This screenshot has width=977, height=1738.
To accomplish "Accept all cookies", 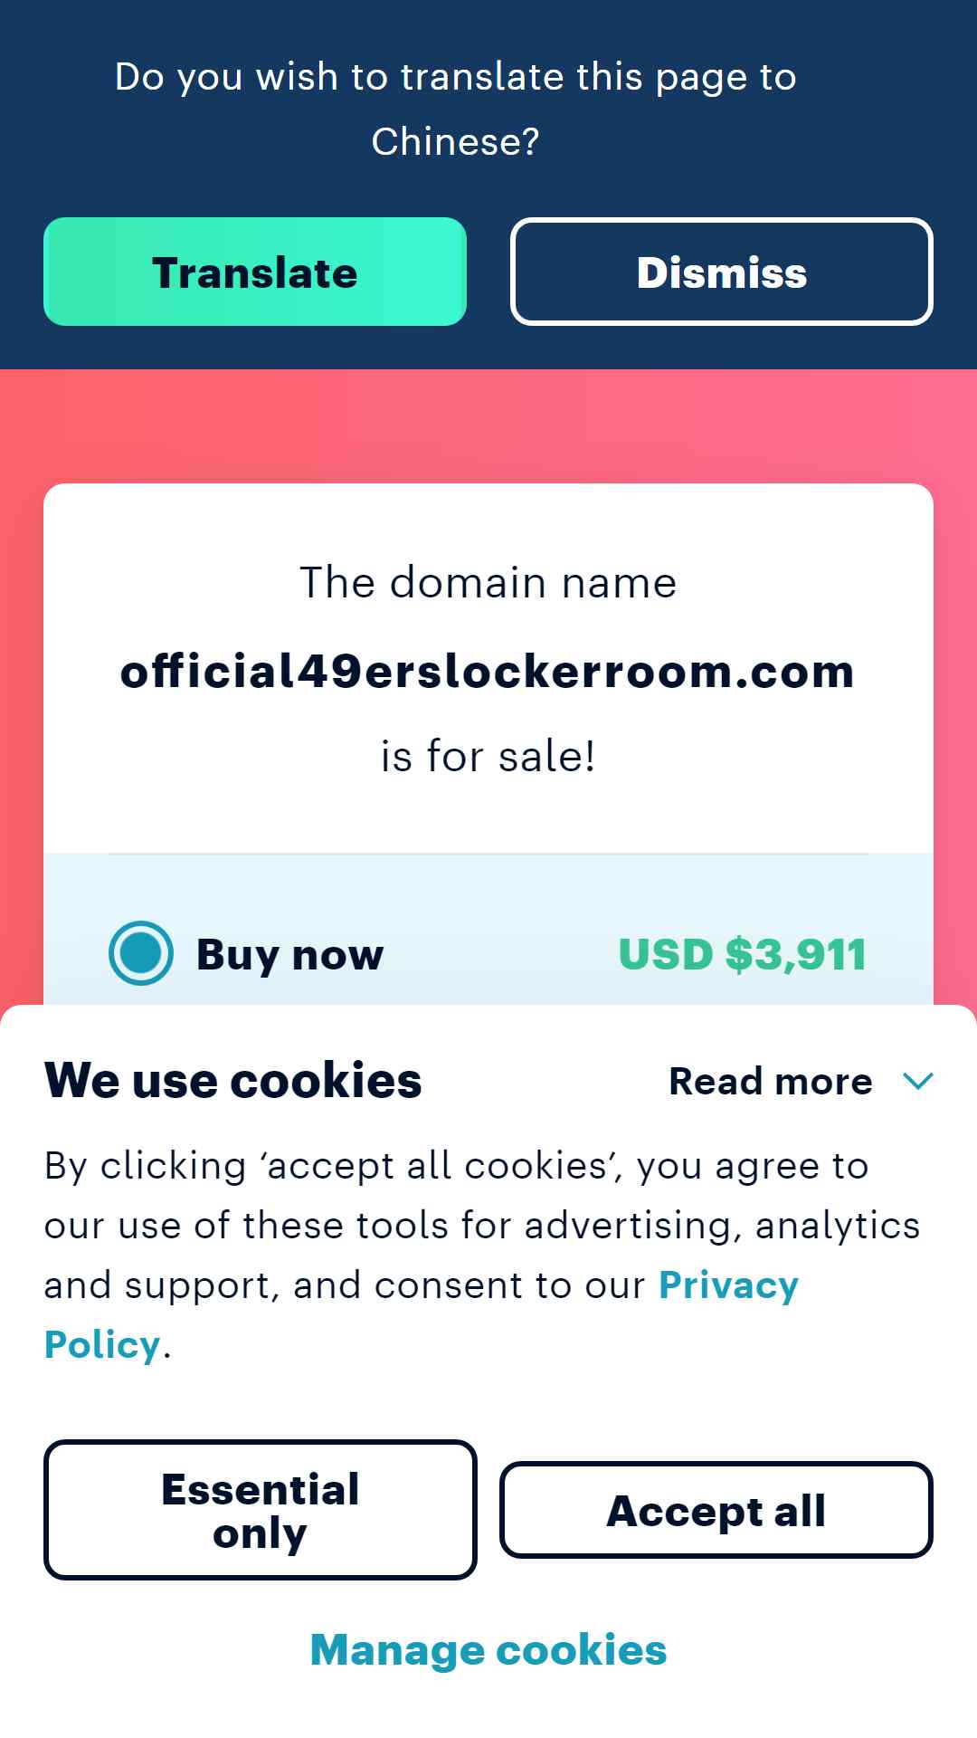I will pos(716,1510).
